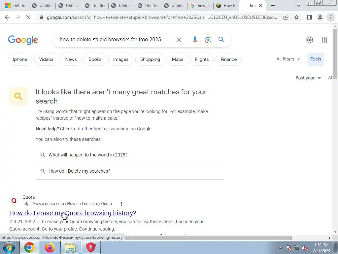Image resolution: width=338 pixels, height=254 pixels.
Task: Open 'How do I erase my Quora browsing history?'
Action: coord(73,213)
